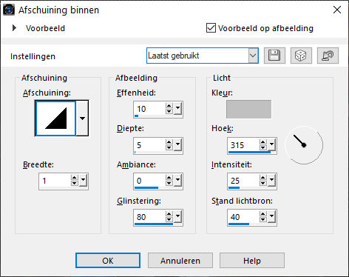Image resolution: width=349 pixels, height=277 pixels.
Task: Toggle Voorbeeld op afbeelding checkbox
Action: (211, 28)
